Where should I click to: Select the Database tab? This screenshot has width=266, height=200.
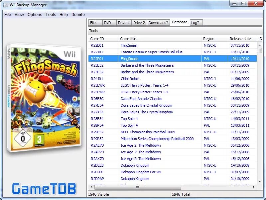tap(180, 22)
